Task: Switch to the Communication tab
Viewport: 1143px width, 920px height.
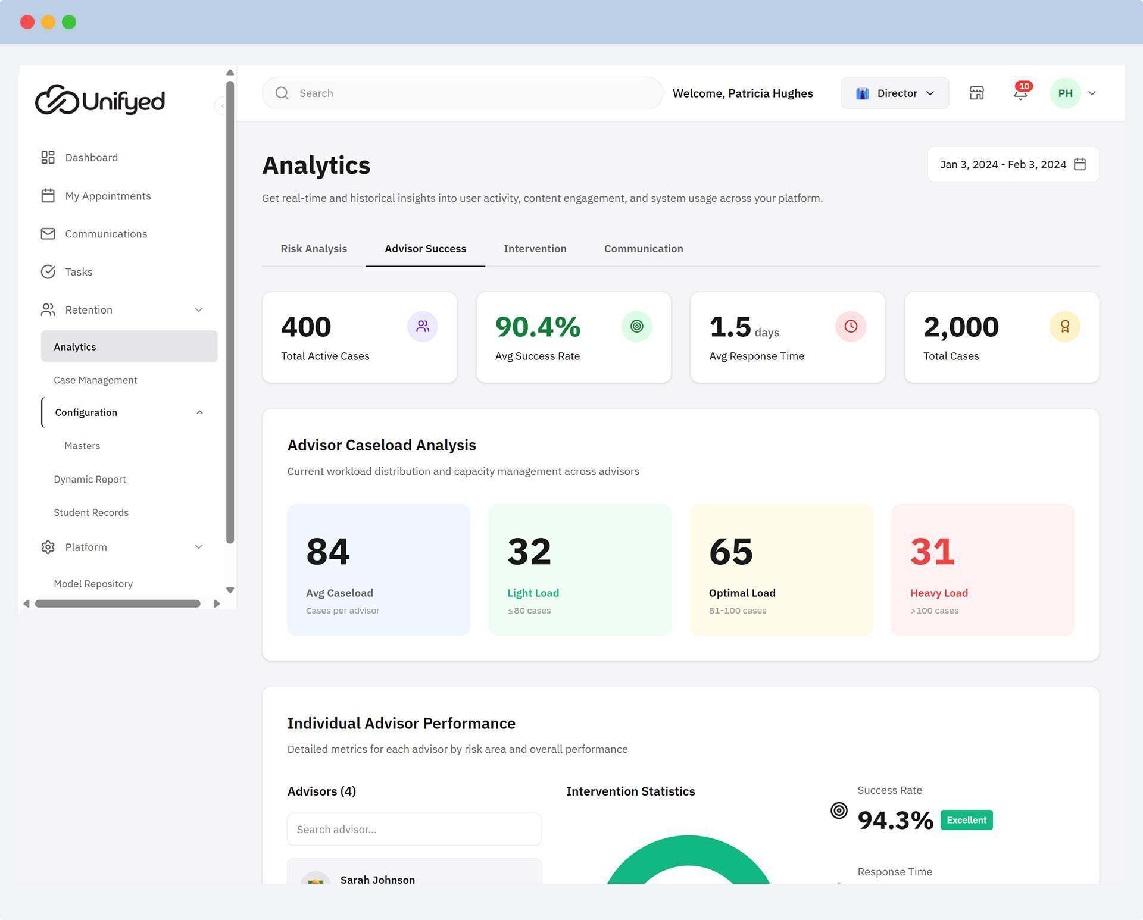Action: pos(644,249)
